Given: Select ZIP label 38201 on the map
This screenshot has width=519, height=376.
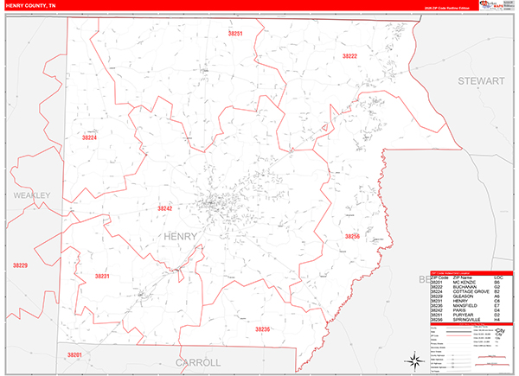Looking at the screenshot, I should pyautogui.click(x=74, y=355).
